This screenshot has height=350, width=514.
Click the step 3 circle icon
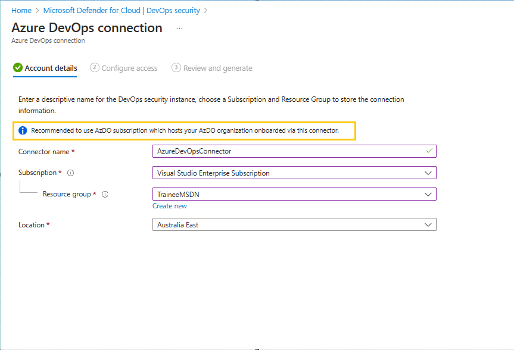[176, 68]
